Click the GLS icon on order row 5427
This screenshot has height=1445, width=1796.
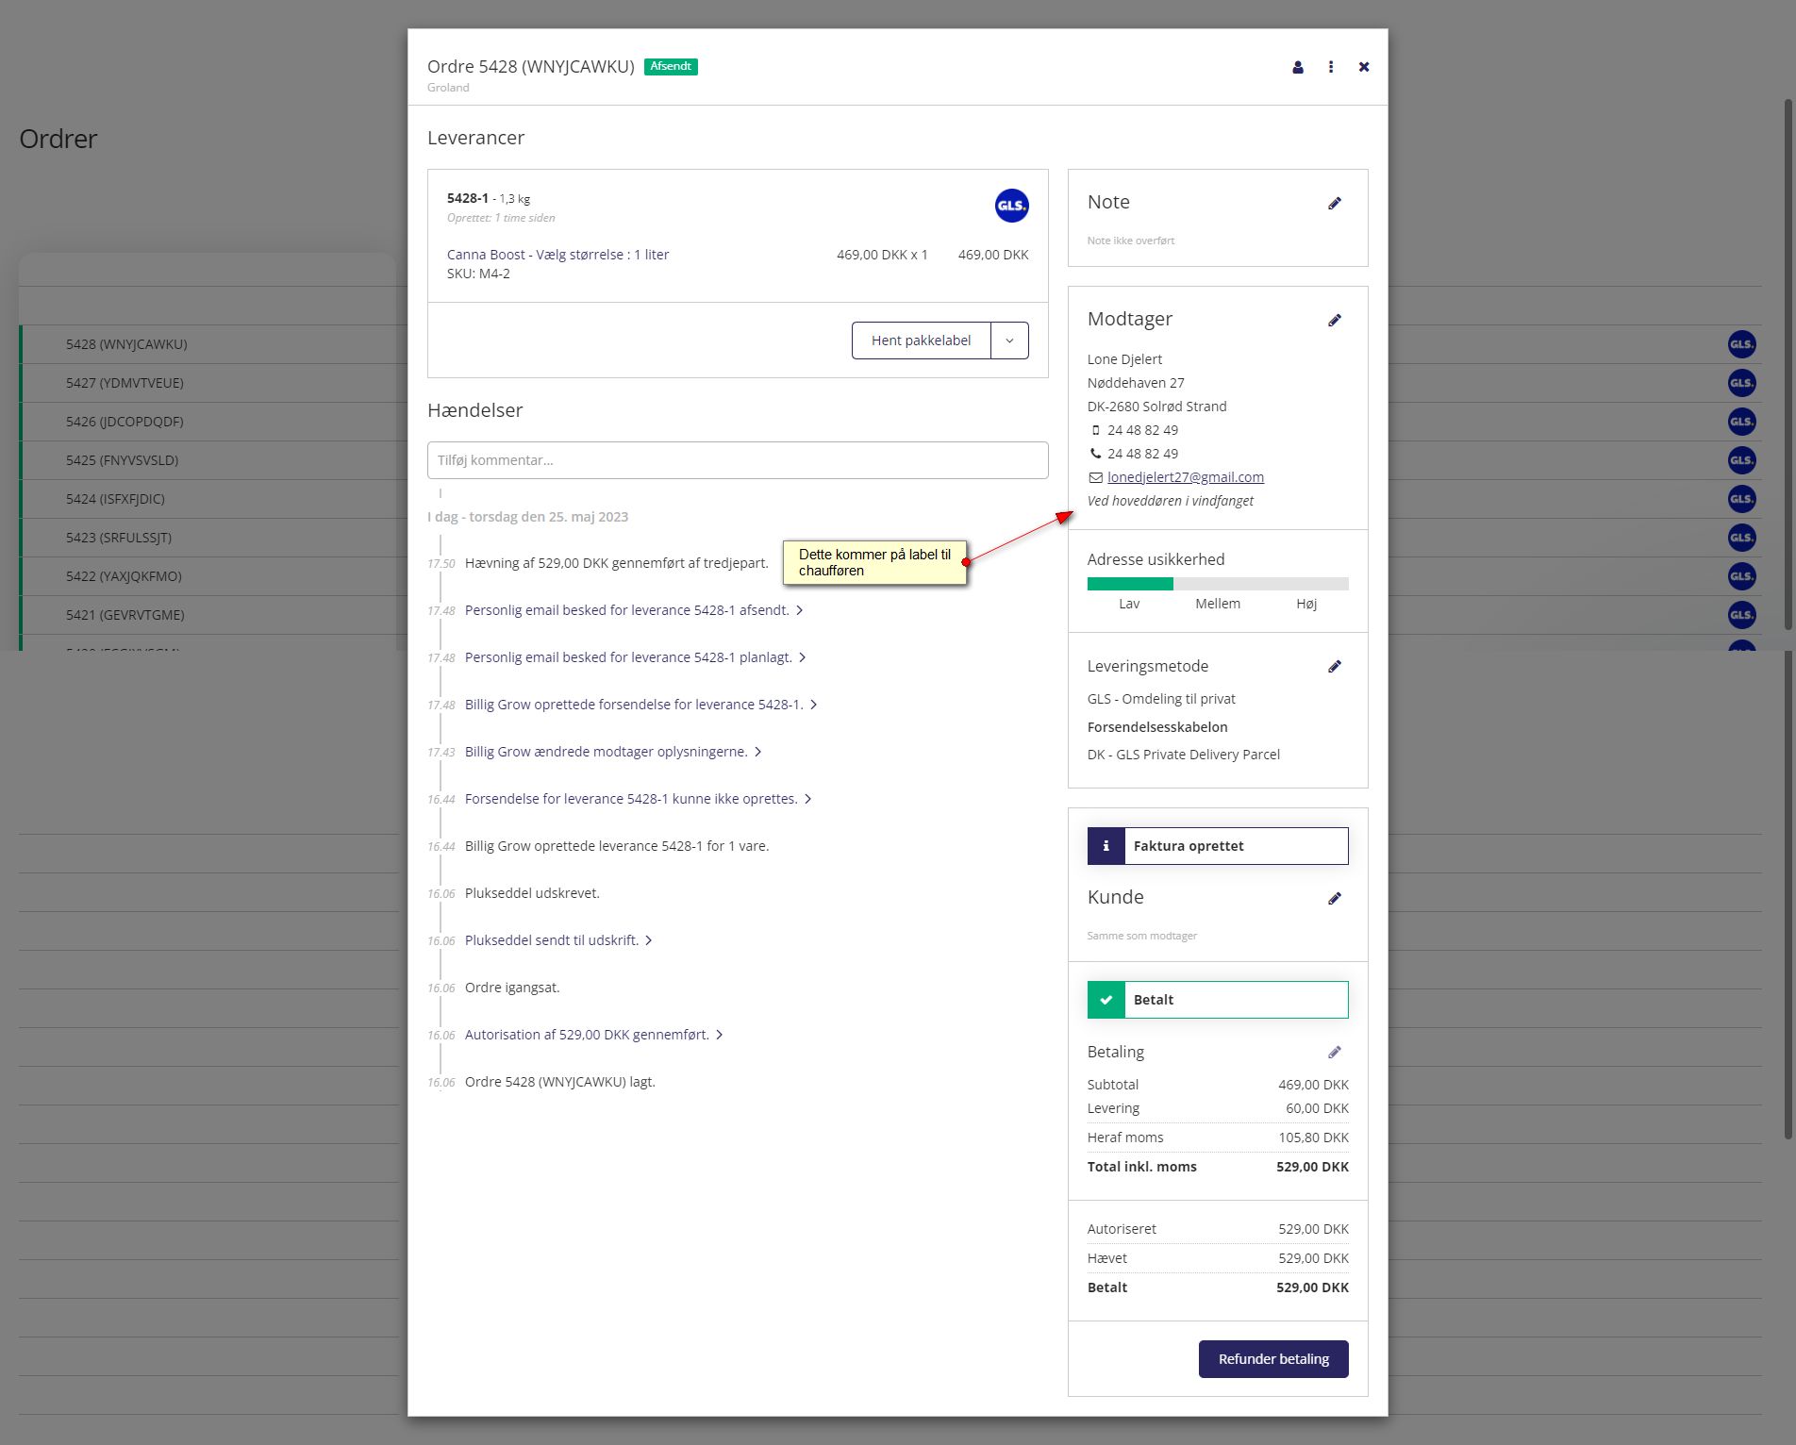point(1742,383)
